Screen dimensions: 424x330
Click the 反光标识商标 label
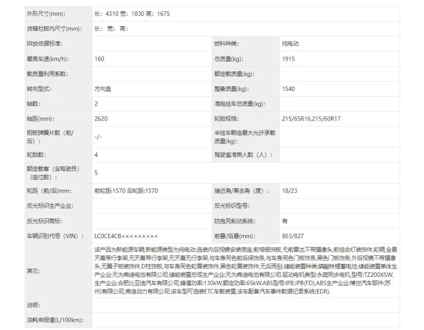44,221
